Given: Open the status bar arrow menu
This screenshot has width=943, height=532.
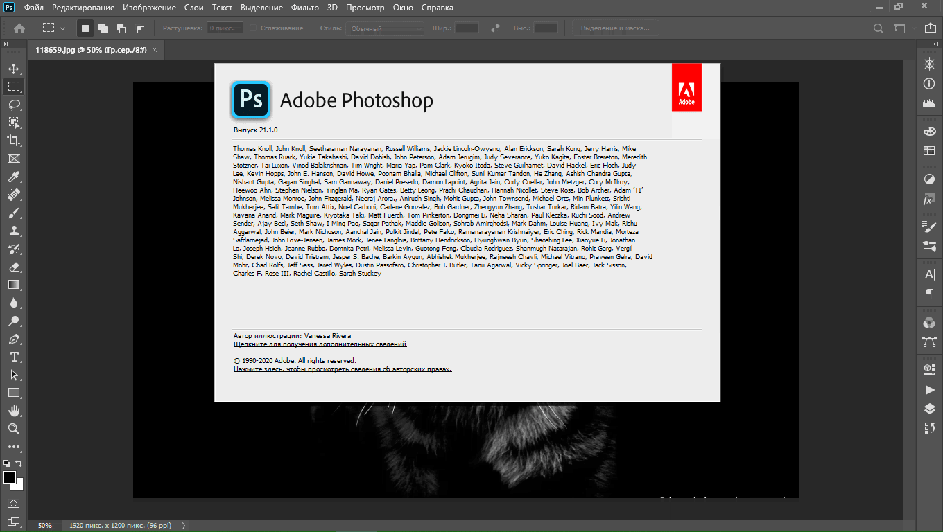Looking at the screenshot, I should (x=184, y=526).
